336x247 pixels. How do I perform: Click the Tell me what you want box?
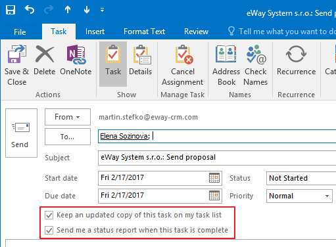(x=281, y=32)
